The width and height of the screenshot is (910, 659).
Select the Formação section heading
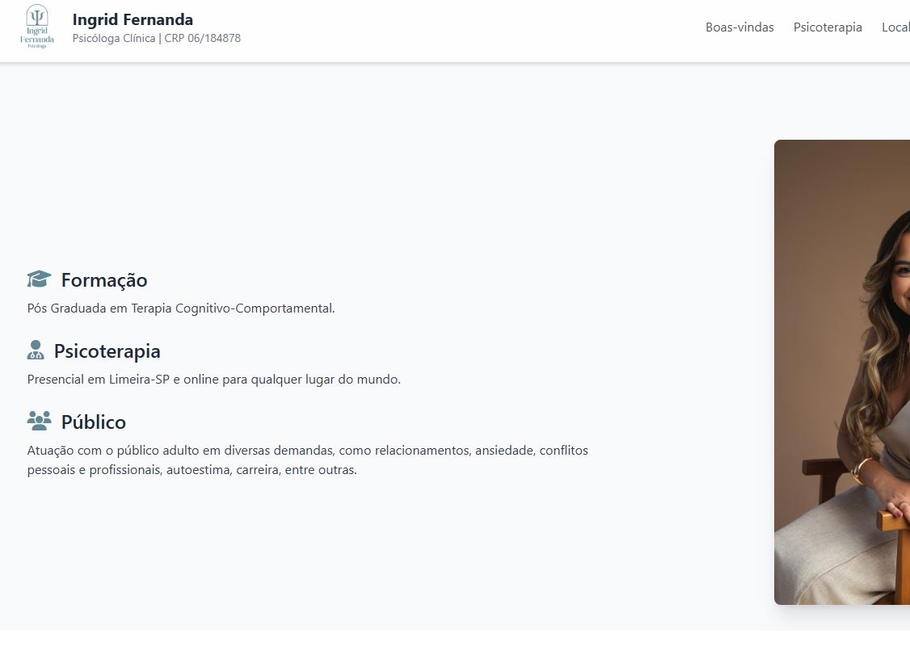104,280
